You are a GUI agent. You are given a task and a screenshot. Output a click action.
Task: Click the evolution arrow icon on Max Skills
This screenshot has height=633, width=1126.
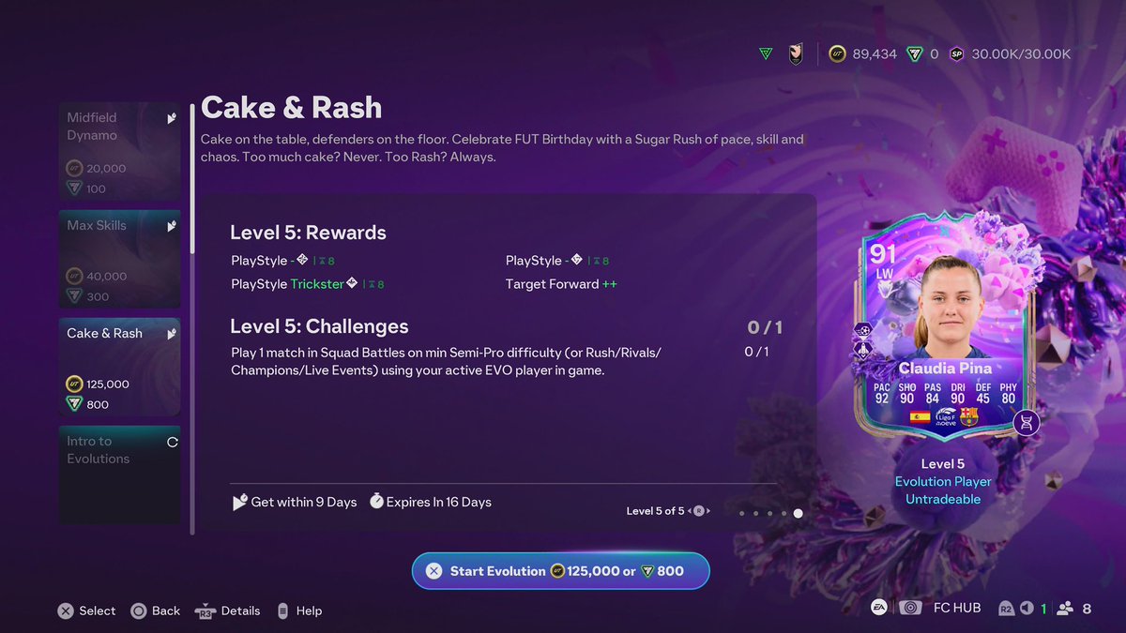click(x=172, y=226)
